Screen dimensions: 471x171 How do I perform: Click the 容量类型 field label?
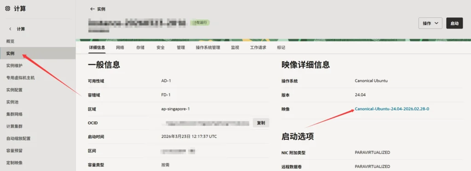(x=96, y=165)
